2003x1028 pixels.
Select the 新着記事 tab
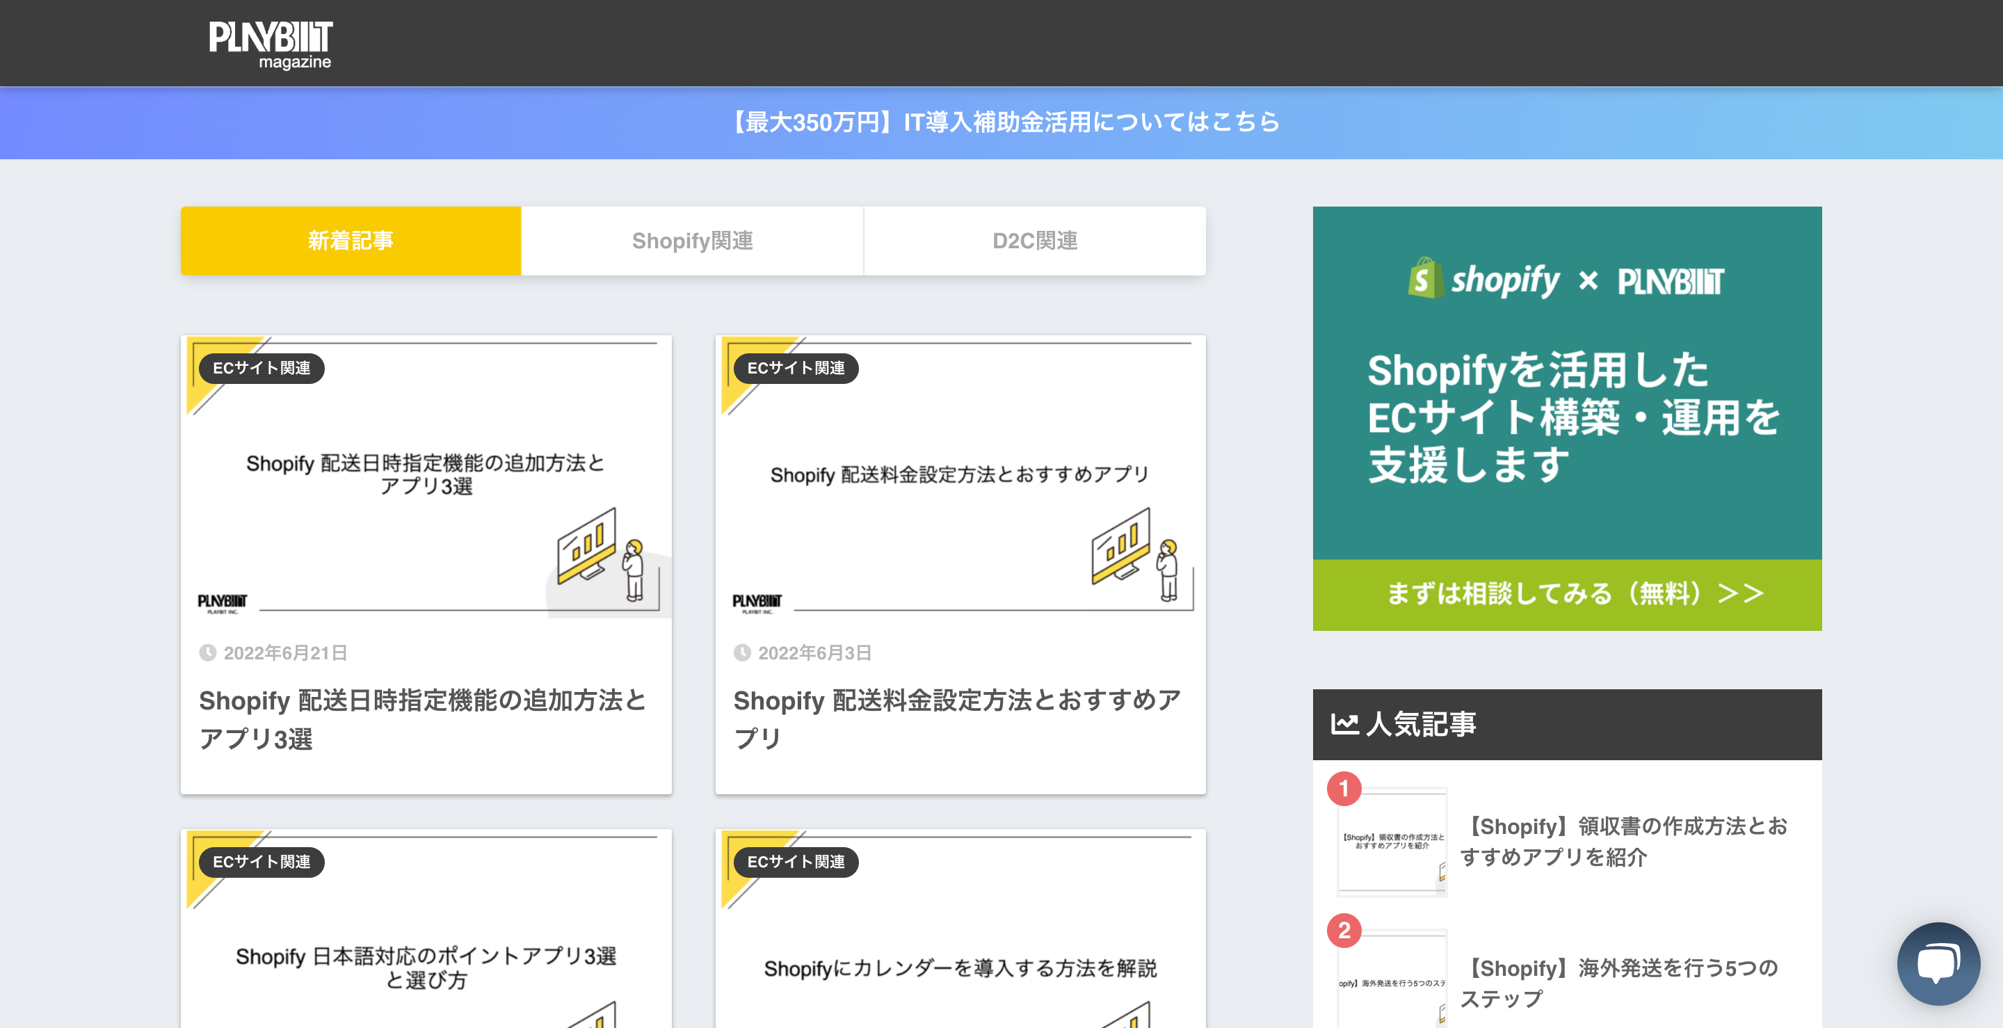point(351,240)
